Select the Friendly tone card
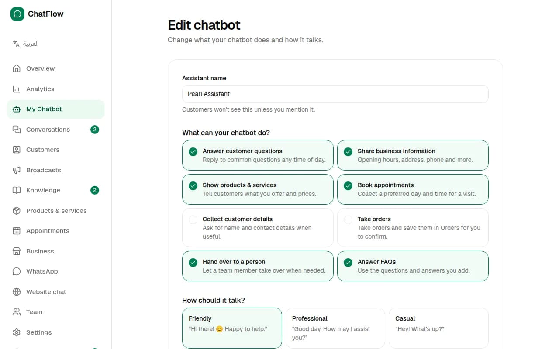This screenshot has height=349, width=559. tap(232, 328)
